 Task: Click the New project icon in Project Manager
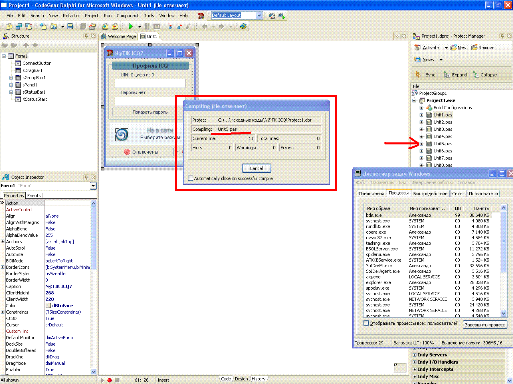454,48
